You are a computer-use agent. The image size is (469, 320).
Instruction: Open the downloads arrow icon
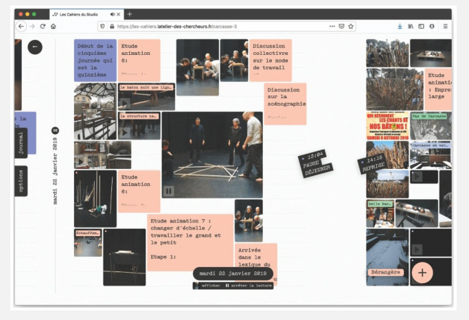[x=400, y=26]
